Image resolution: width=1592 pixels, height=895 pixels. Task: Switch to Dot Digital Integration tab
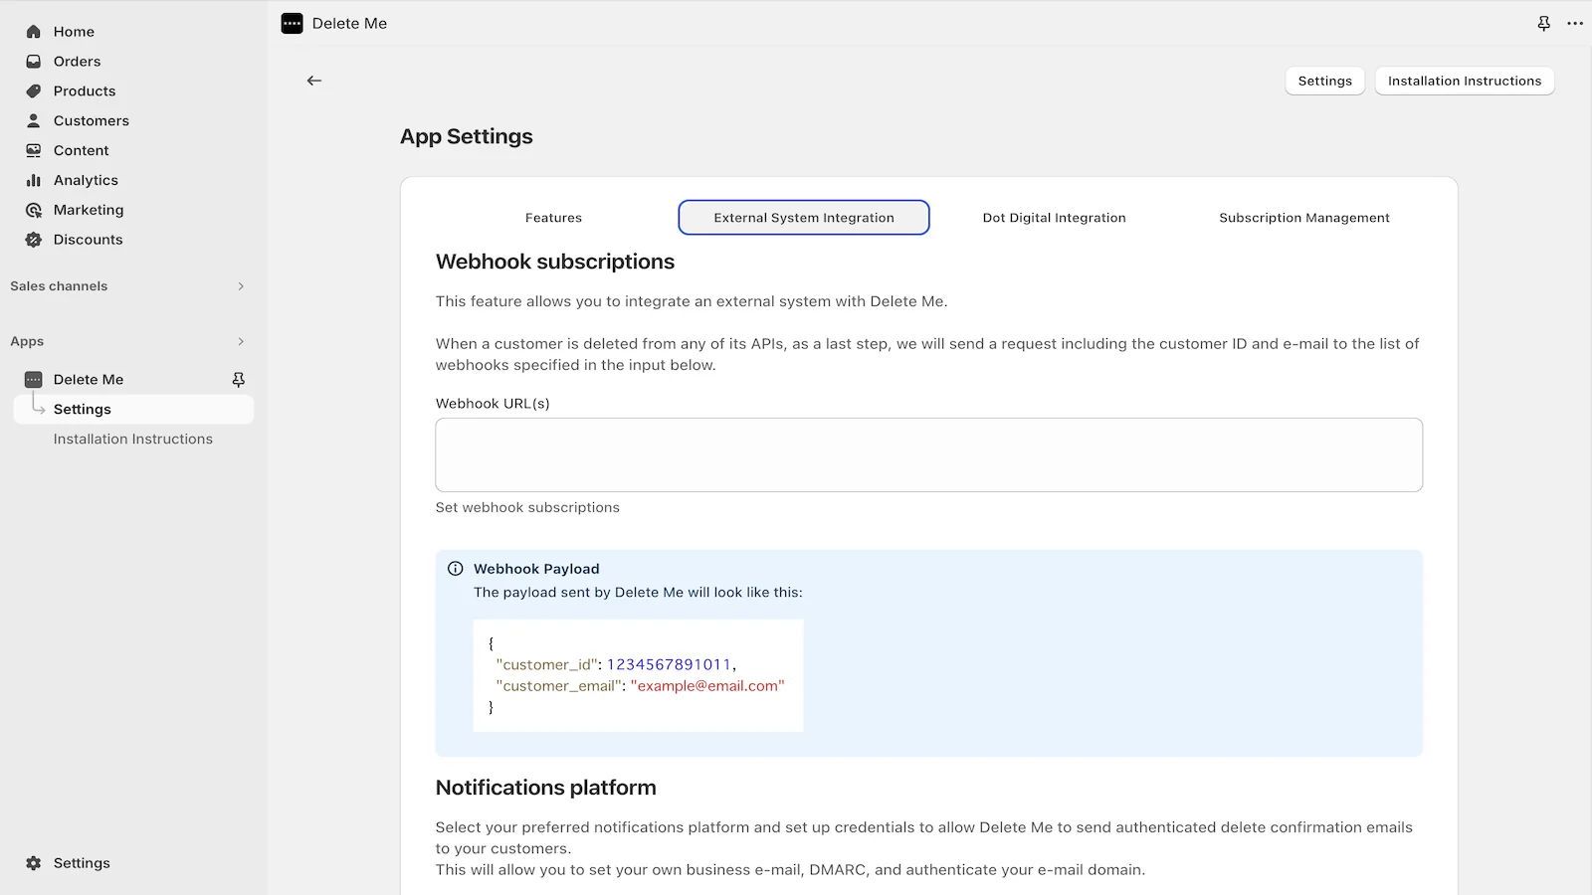pyautogui.click(x=1055, y=218)
